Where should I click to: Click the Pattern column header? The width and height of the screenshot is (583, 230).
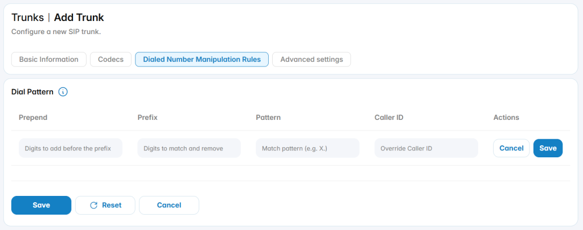point(268,117)
